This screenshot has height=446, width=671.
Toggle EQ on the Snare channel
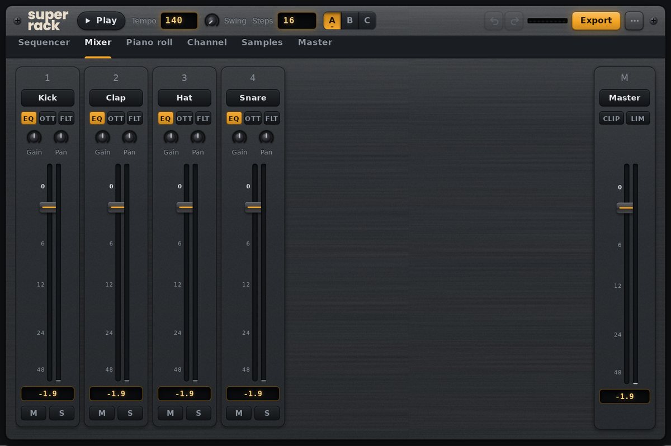(234, 118)
